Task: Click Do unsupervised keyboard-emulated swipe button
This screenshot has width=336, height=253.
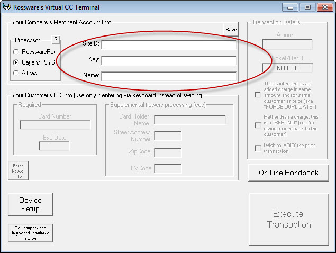Action: 31,232
